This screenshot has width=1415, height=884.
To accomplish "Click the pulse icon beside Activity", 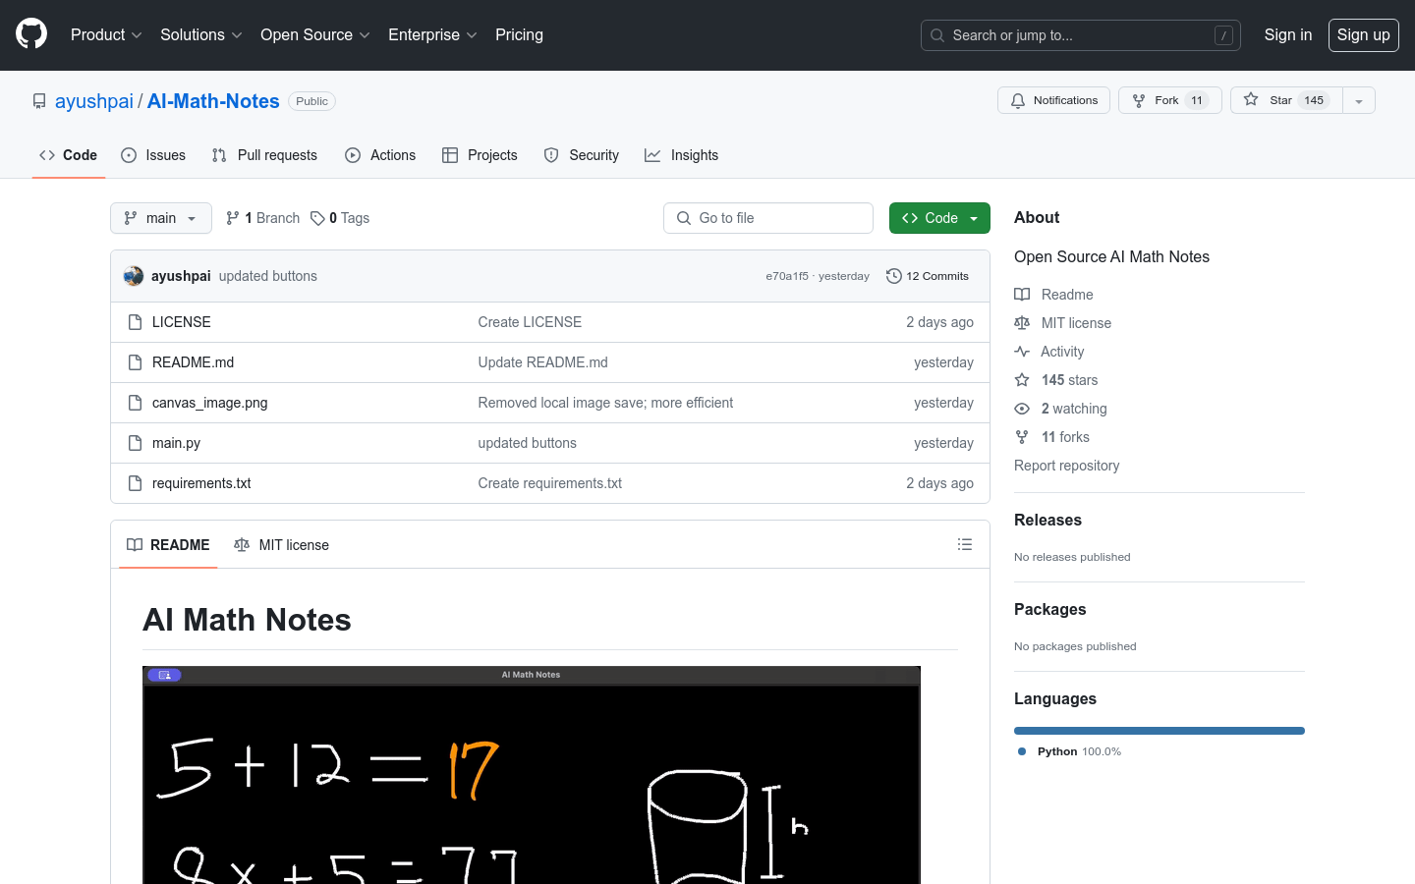I will 1022,352.
